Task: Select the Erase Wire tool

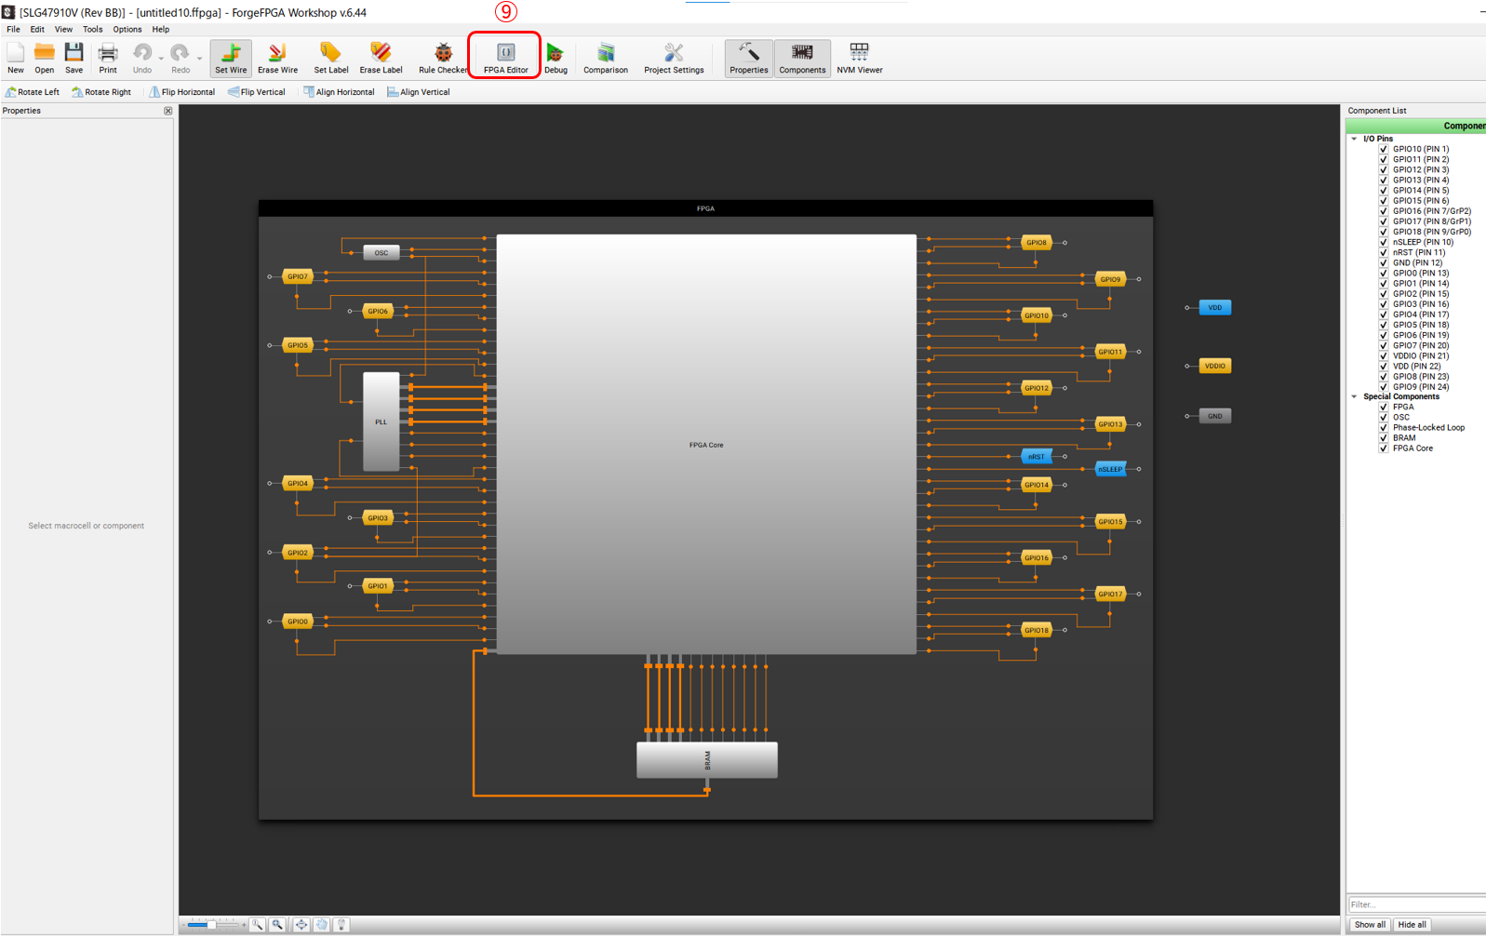Action: point(277,58)
